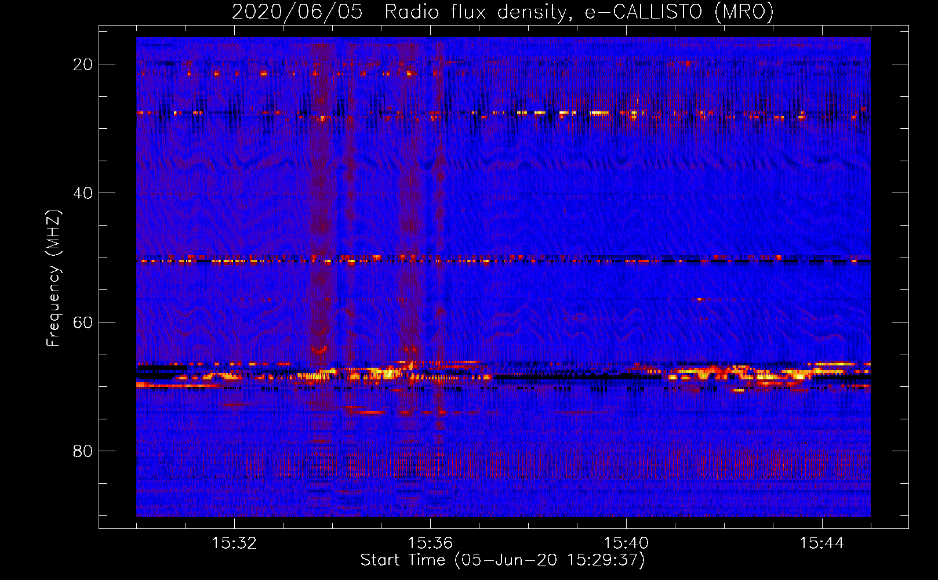Screen dimensions: 938x580
Task: Click the 40 MHz frequency tick label
Action: 83,193
